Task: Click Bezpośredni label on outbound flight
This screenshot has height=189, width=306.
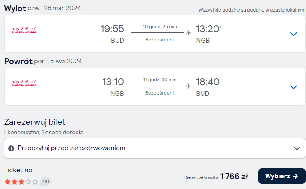Action: [x=160, y=40]
